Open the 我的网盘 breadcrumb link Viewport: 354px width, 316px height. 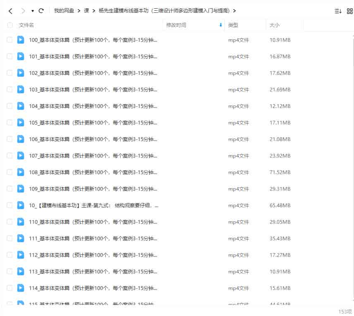pyautogui.click(x=64, y=11)
